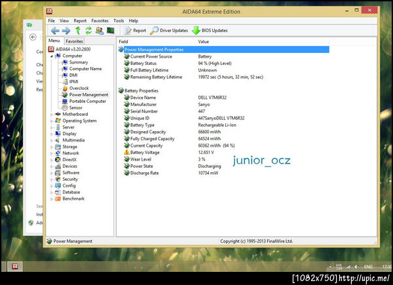Screen dimensions: 393x285
Task: Click the Benchmark tree icon
Action: (58, 199)
